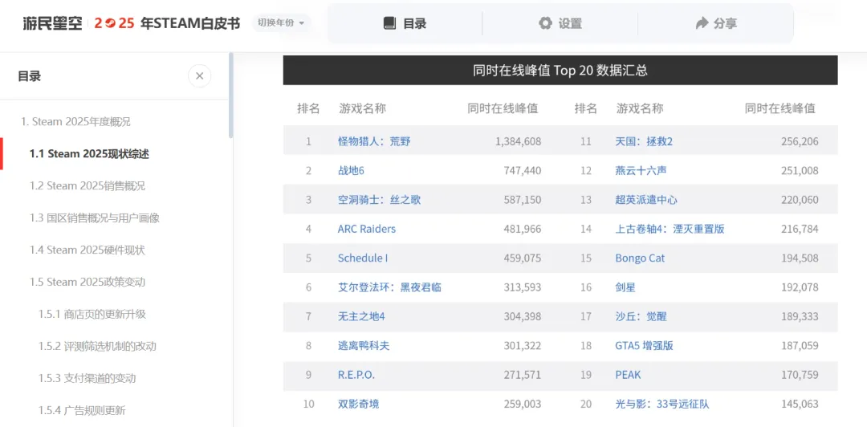The height and width of the screenshot is (427, 867).
Task: Open section 1.5.1 商店页的更新升级
Action: 92,314
